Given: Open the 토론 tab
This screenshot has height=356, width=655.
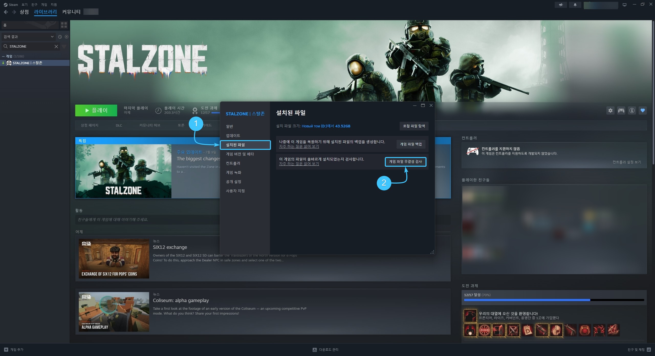Looking at the screenshot, I should pyautogui.click(x=181, y=125).
